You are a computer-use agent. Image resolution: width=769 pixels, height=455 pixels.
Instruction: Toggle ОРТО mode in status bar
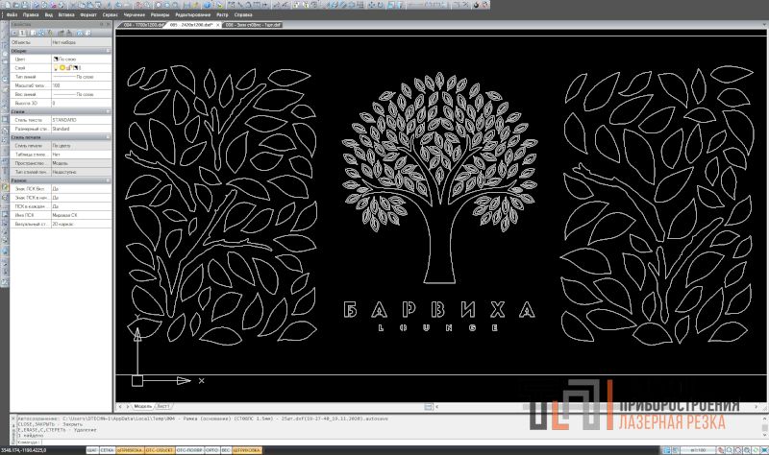211,449
